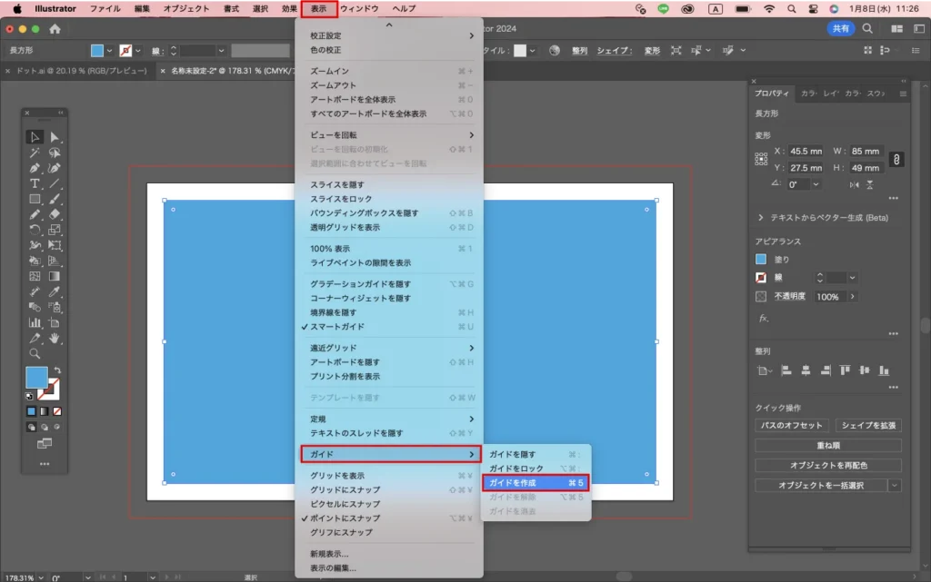This screenshot has width=931, height=582.
Task: Expand テキストからベクター生成 (Beta) section
Action: pyautogui.click(x=761, y=218)
